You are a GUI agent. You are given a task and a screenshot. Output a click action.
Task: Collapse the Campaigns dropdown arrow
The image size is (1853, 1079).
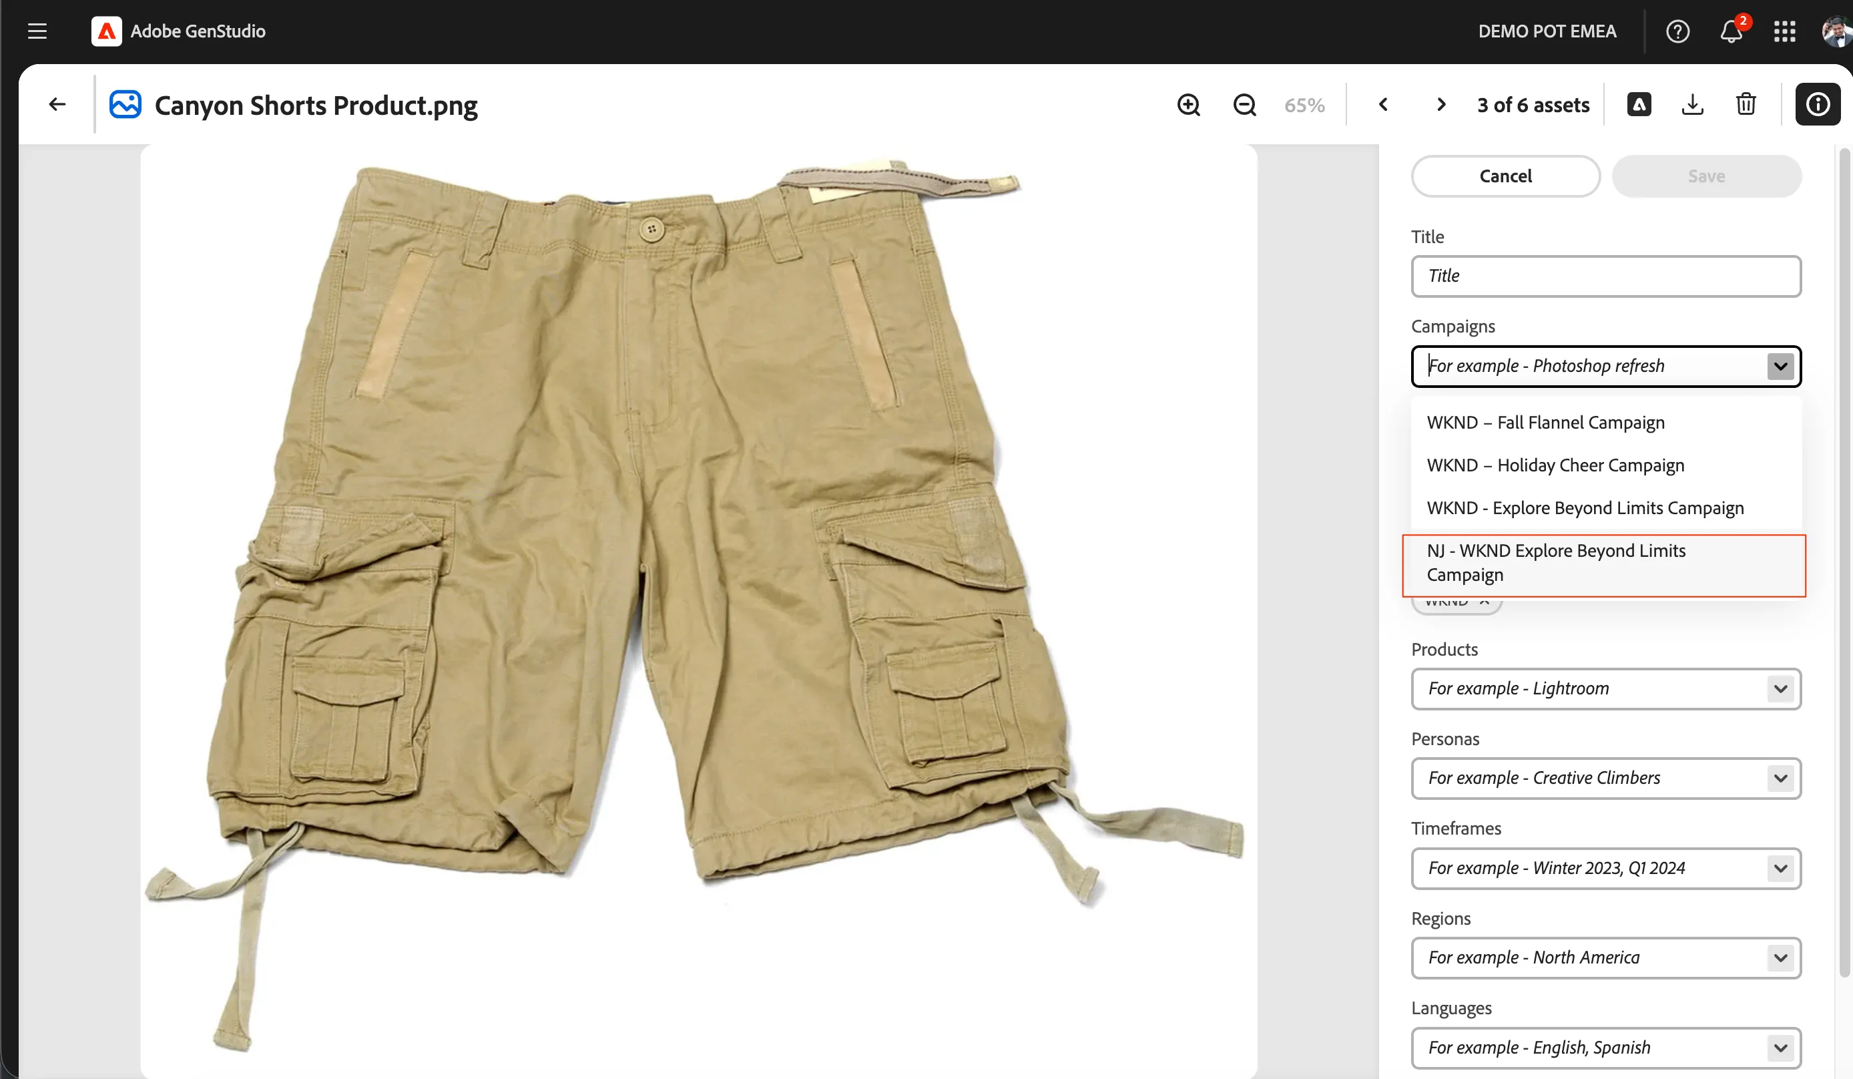(1780, 365)
